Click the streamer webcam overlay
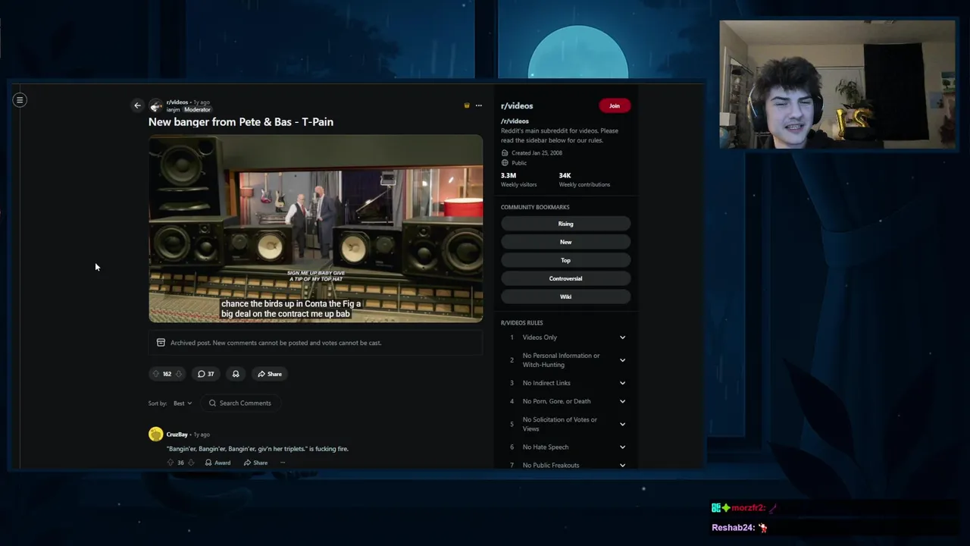This screenshot has width=970, height=546. 837,84
